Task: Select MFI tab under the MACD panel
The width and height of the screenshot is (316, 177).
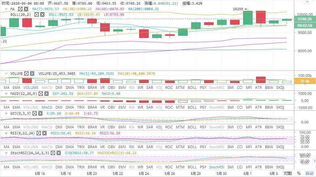Action: point(249,107)
